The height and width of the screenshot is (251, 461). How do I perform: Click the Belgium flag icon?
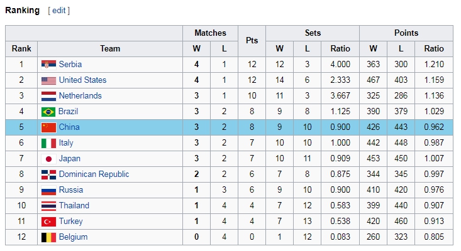point(48,237)
